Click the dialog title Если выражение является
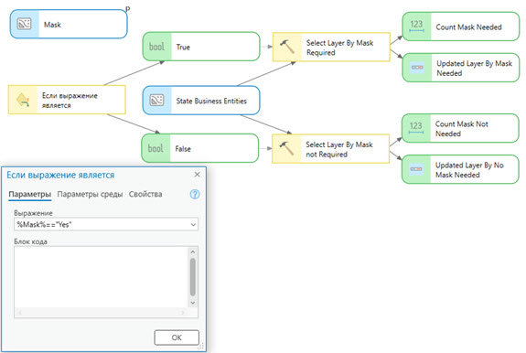 pyautogui.click(x=60, y=175)
